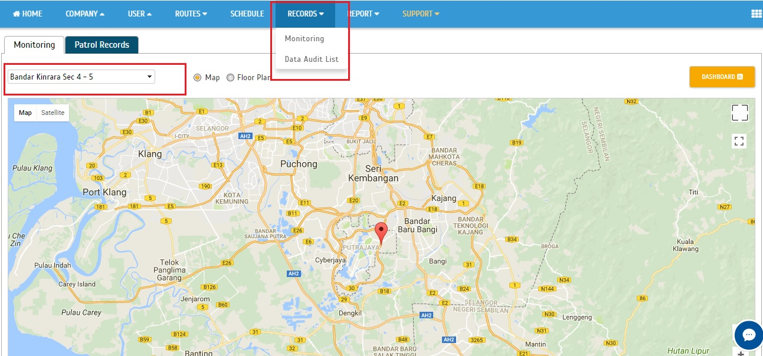Click the Puchong label on map
763x356 pixels.
pyautogui.click(x=299, y=164)
